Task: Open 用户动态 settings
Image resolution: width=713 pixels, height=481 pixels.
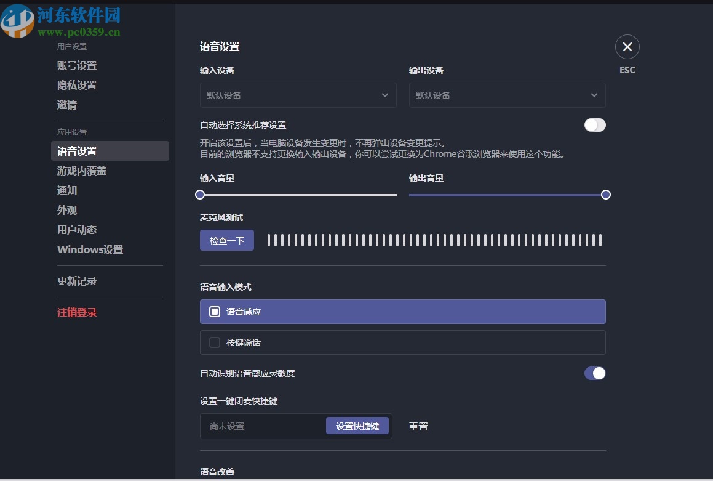Action: pyautogui.click(x=76, y=230)
